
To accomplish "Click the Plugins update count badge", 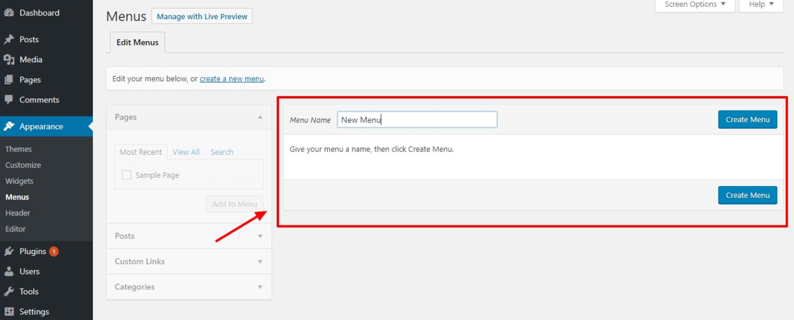I will point(54,251).
